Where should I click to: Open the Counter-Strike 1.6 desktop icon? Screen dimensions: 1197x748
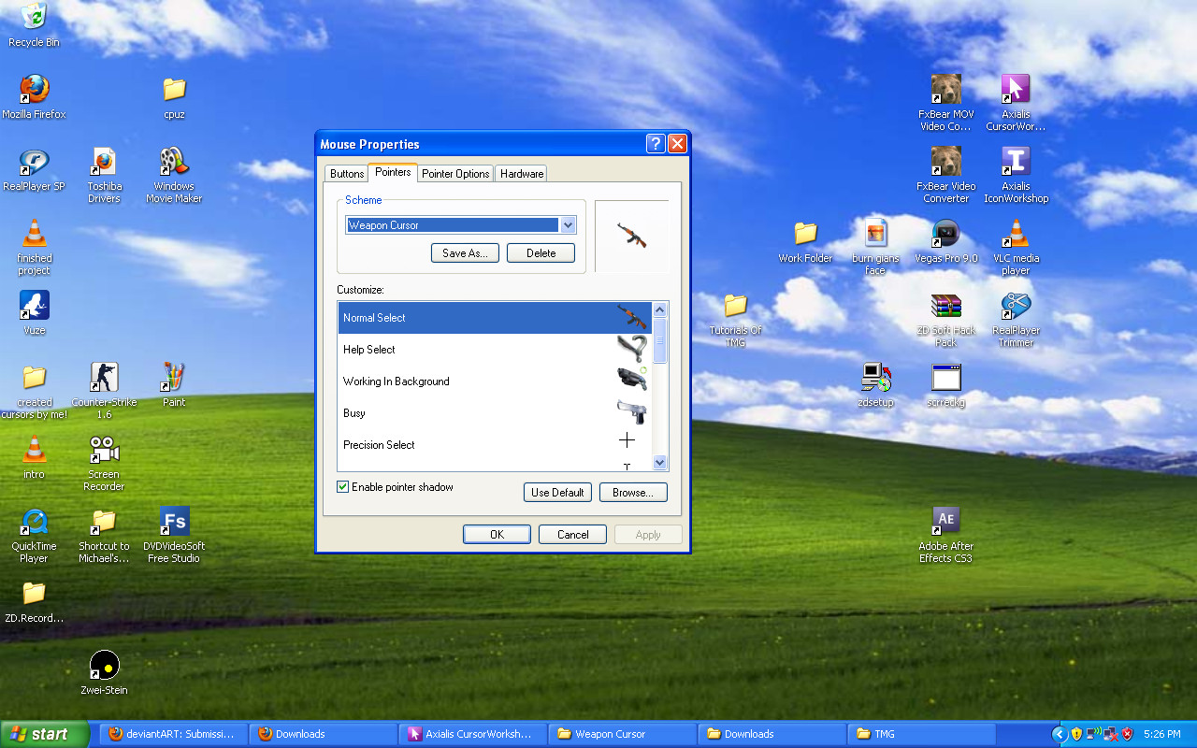(104, 379)
